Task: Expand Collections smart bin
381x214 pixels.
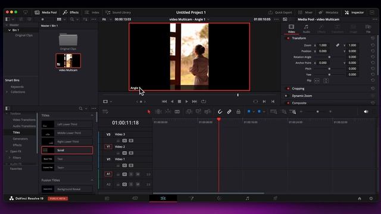Action: coord(7,92)
